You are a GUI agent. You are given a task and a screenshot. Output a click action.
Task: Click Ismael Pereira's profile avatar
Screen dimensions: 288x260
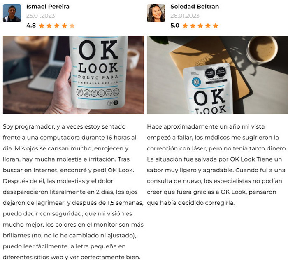[12, 13]
